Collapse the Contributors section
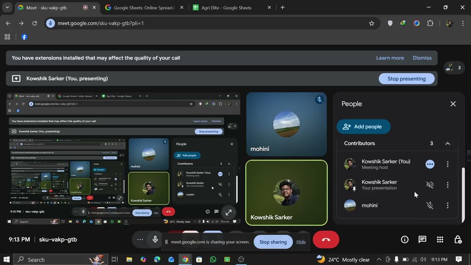This screenshot has height=265, width=471. click(447, 144)
